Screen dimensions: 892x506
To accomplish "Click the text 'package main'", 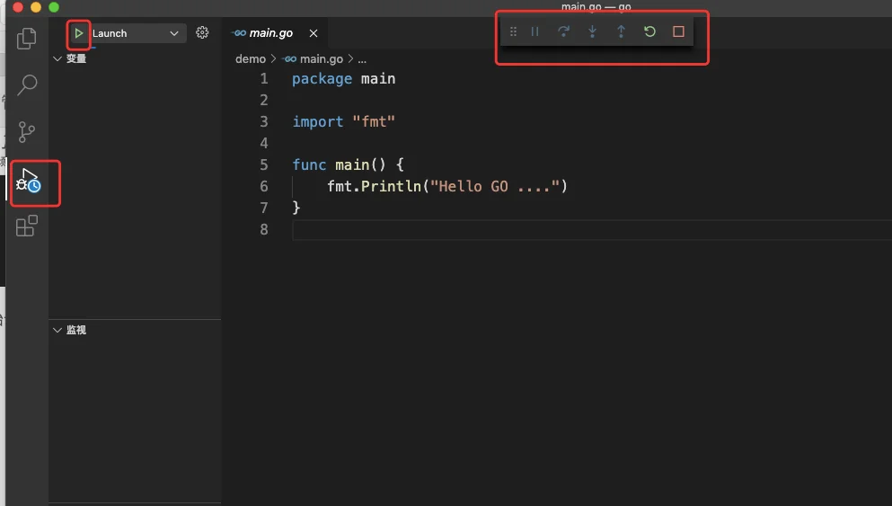I will click(x=344, y=78).
